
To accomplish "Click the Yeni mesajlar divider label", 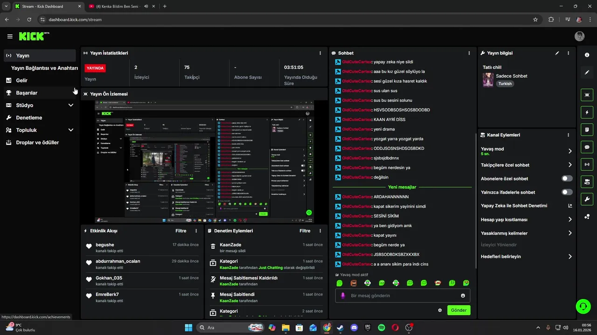I will 402,187.
